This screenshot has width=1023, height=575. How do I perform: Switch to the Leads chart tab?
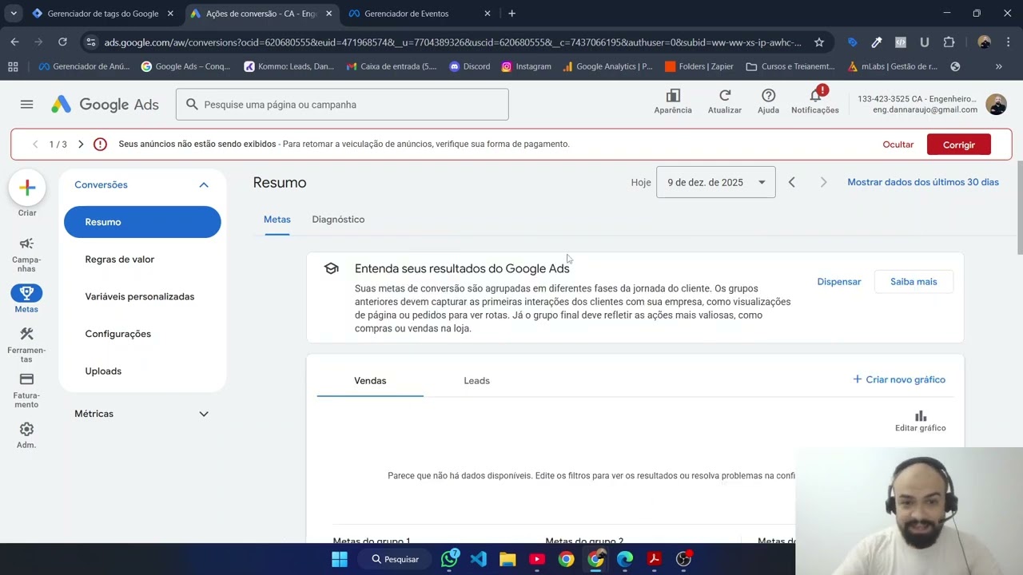coord(476,381)
